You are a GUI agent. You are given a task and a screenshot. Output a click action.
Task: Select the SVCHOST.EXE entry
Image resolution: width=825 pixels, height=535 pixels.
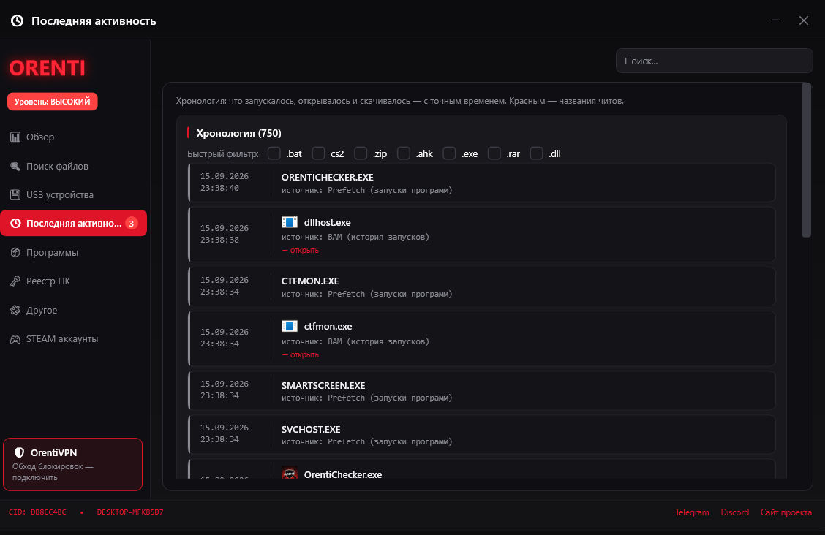pos(481,435)
